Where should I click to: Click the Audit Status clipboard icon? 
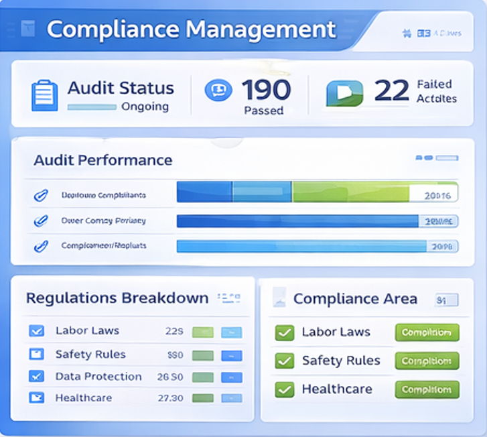coord(45,95)
